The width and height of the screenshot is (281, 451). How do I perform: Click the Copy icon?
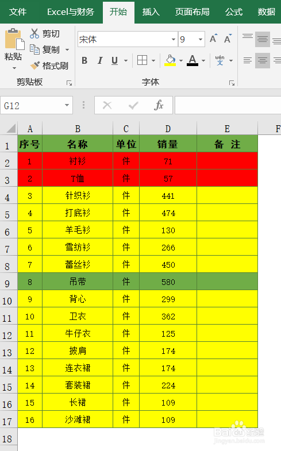coord(34,49)
